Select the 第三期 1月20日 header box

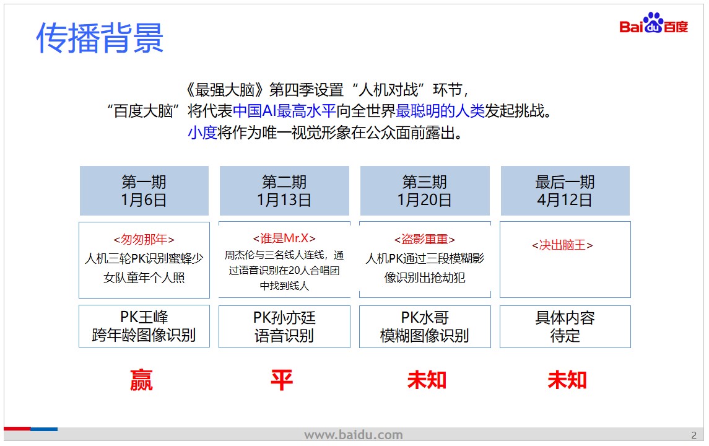tap(425, 190)
